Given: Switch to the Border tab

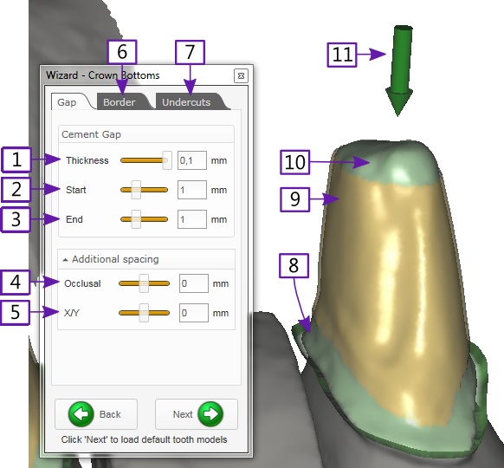Looking at the screenshot, I should pos(120,102).
